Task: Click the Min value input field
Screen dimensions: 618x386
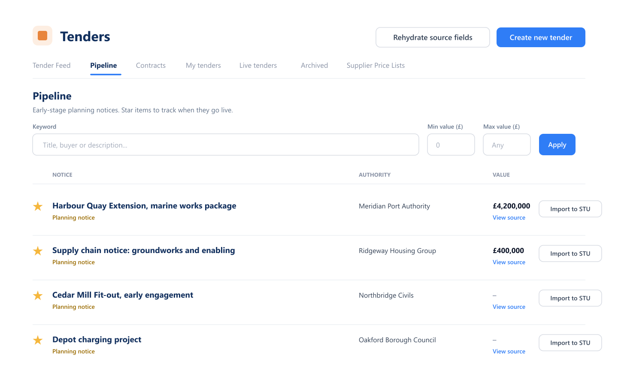Action: tap(451, 145)
